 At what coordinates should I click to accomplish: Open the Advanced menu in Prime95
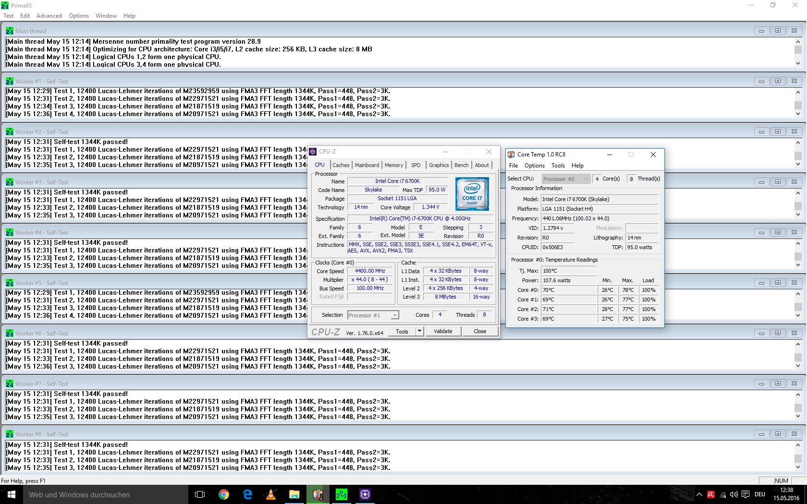(49, 16)
